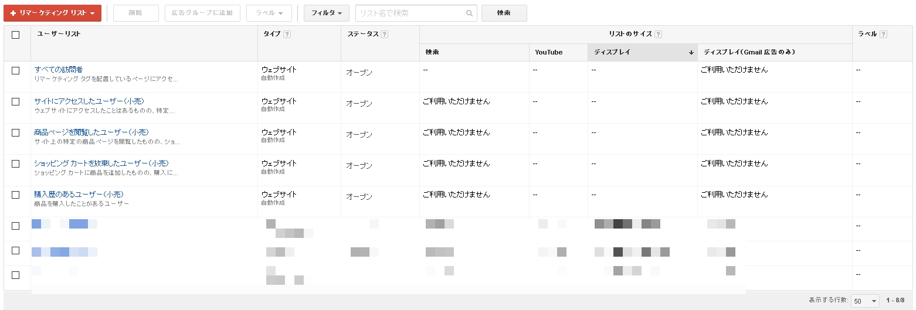The image size is (916, 310).
Task: Click the 広告グループに追加 button
Action: [202, 13]
